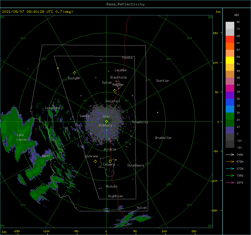Image resolution: width=251 pixels, height=235 pixels.
Task: Click the Stettler city label
Action: pos(163,81)
